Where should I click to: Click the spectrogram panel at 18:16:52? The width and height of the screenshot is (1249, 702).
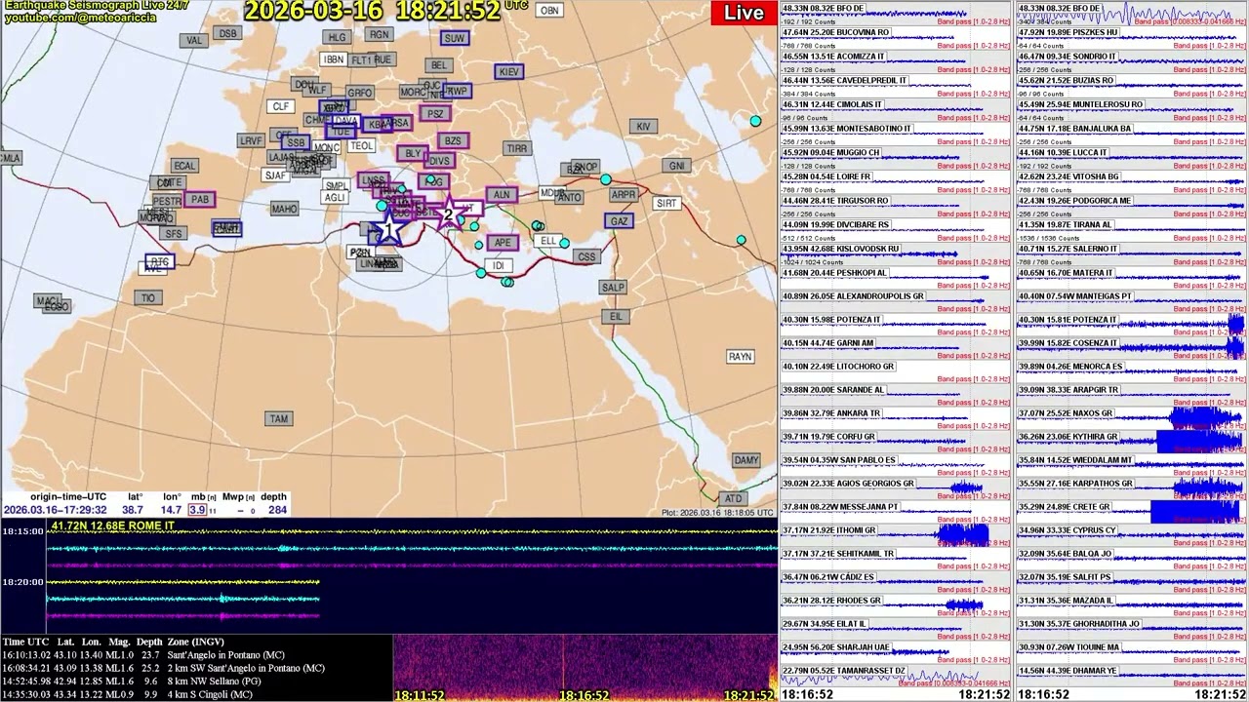pos(583,668)
